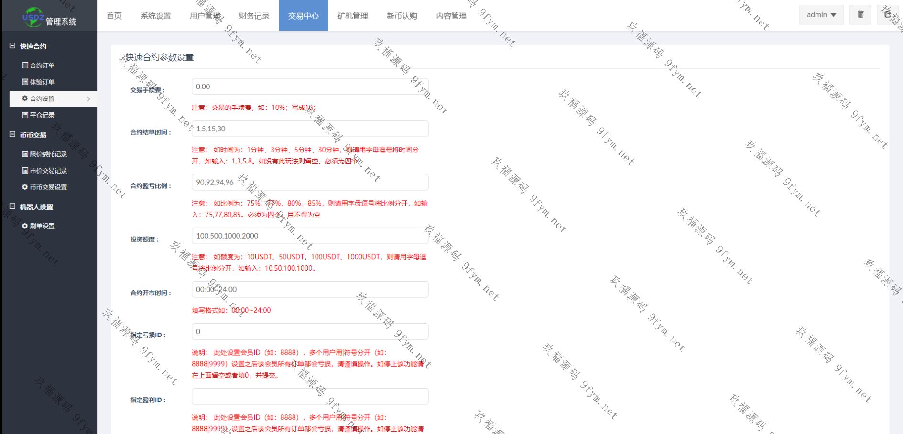Click the gear icon beside 合约设置
The width and height of the screenshot is (903, 434).
25,98
